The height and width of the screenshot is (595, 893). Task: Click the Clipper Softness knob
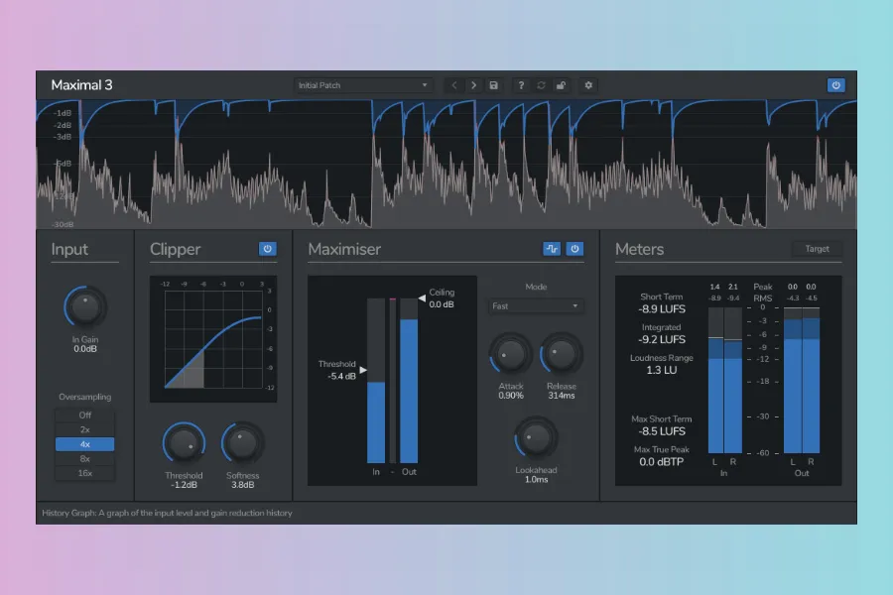(x=242, y=443)
